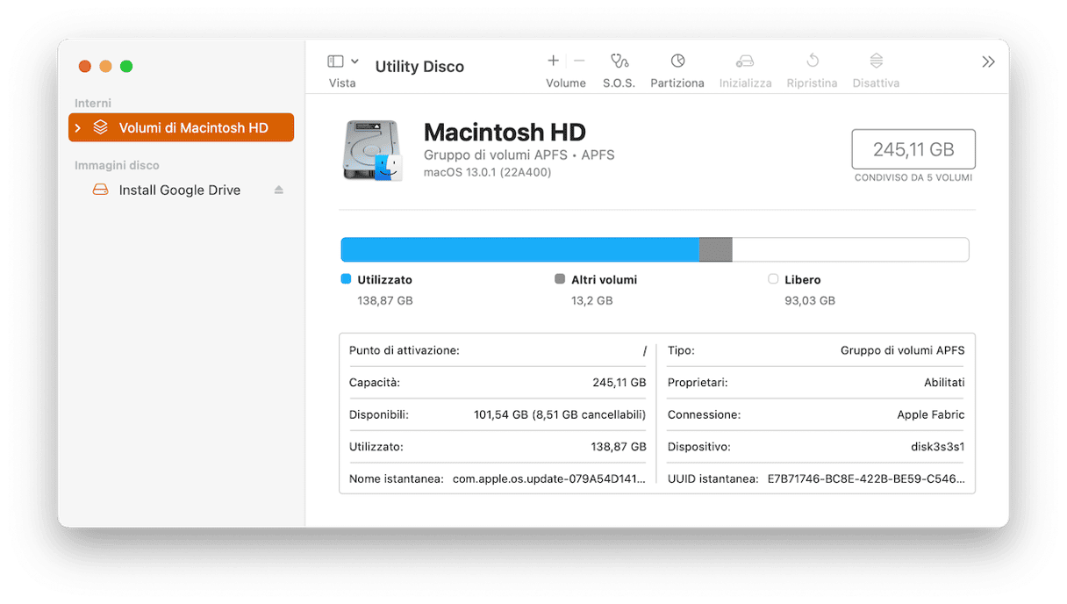This screenshot has width=1067, height=604.
Task: Select Volumi di Macintosh HD in sidebar
Action: (181, 127)
